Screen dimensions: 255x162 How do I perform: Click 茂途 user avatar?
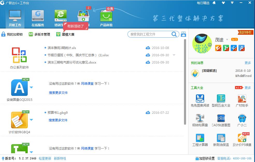point(202,44)
